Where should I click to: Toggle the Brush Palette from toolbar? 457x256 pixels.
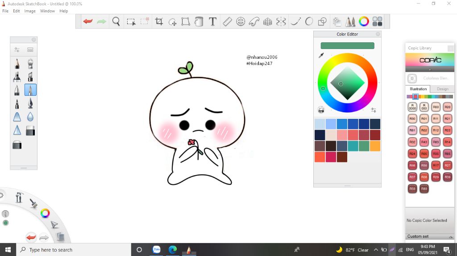(350, 21)
